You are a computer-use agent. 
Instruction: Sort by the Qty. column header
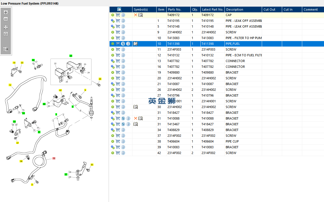coord(196,9)
